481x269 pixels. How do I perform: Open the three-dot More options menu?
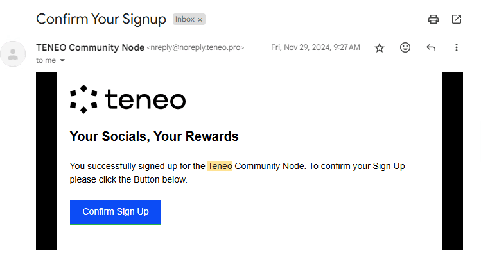point(457,47)
